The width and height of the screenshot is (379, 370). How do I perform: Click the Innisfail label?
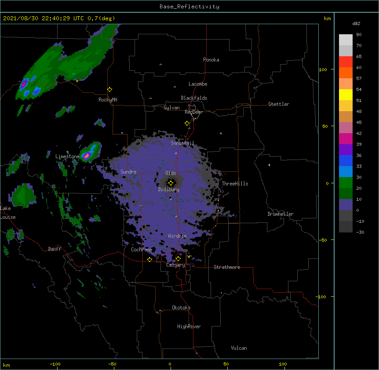point(182,143)
